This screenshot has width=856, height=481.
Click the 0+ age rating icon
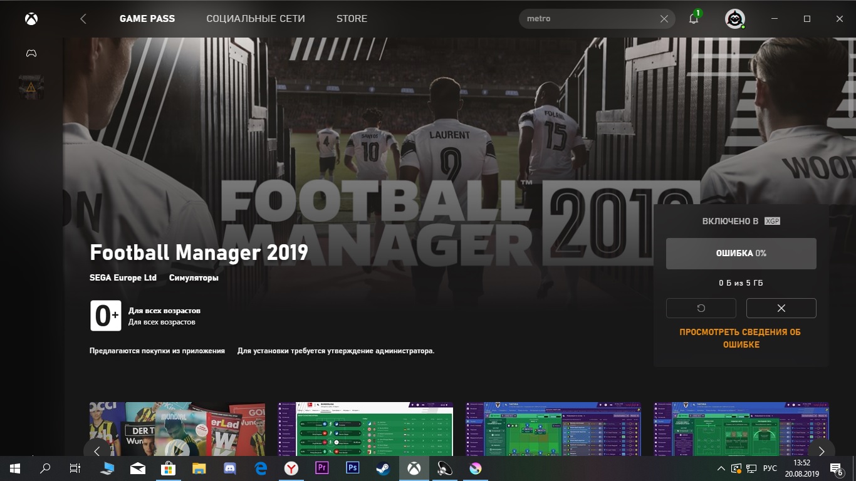[x=105, y=316]
